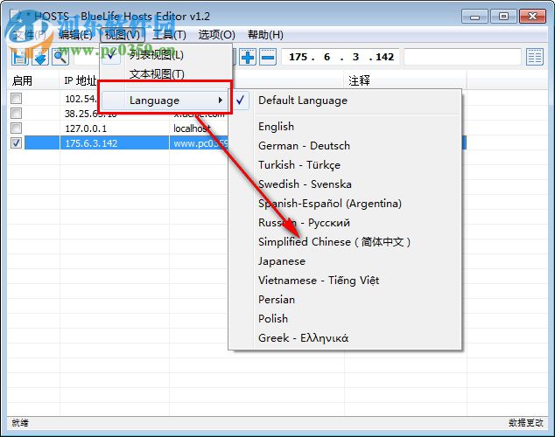Open the 工具(T) menu

[x=170, y=35]
